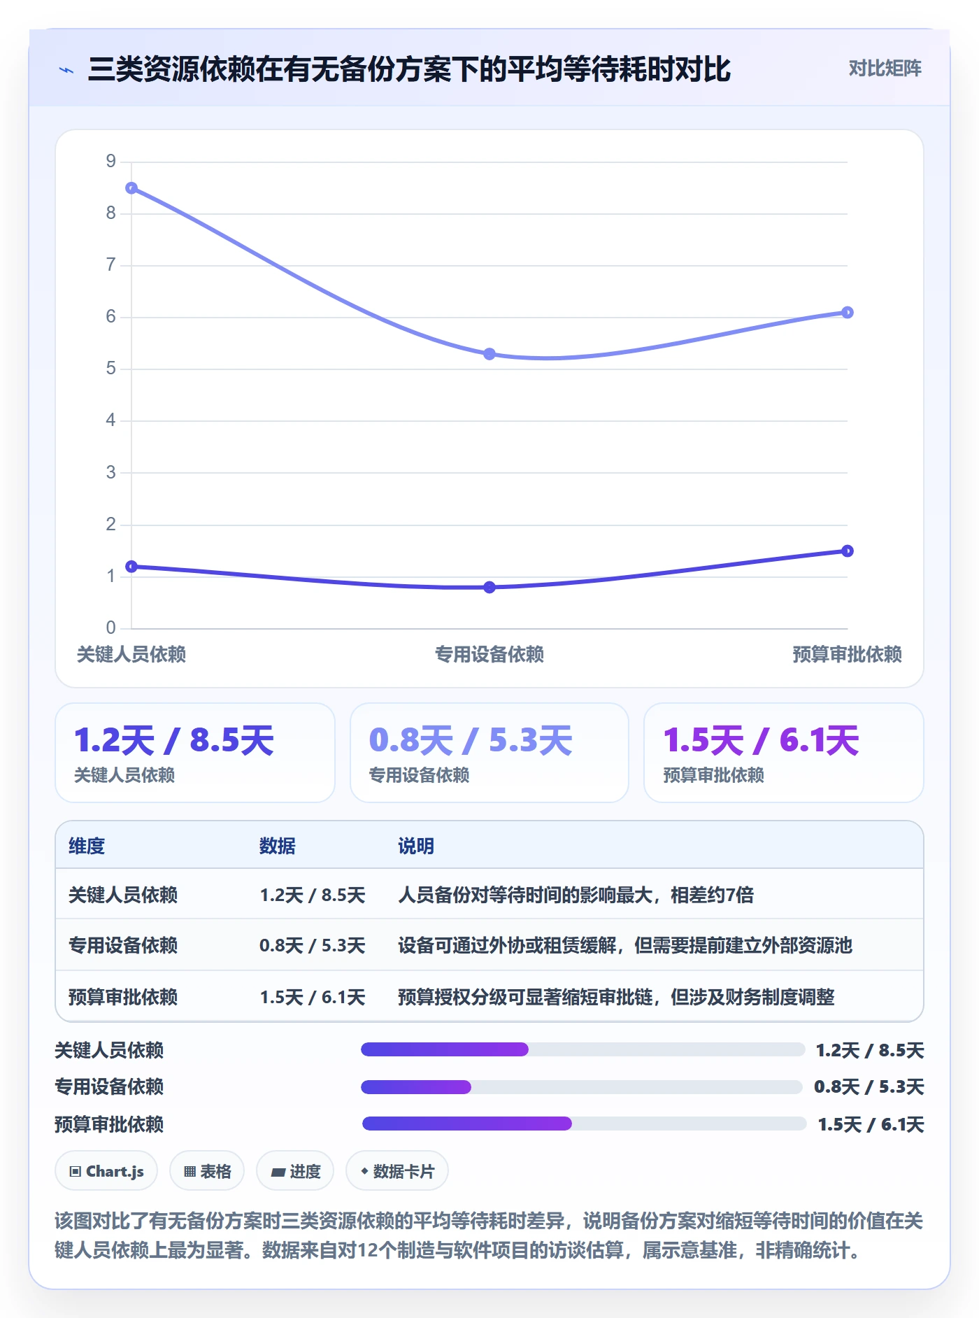The image size is (979, 1318).
Task: Click the 进度 chip
Action: pyautogui.click(x=295, y=1171)
